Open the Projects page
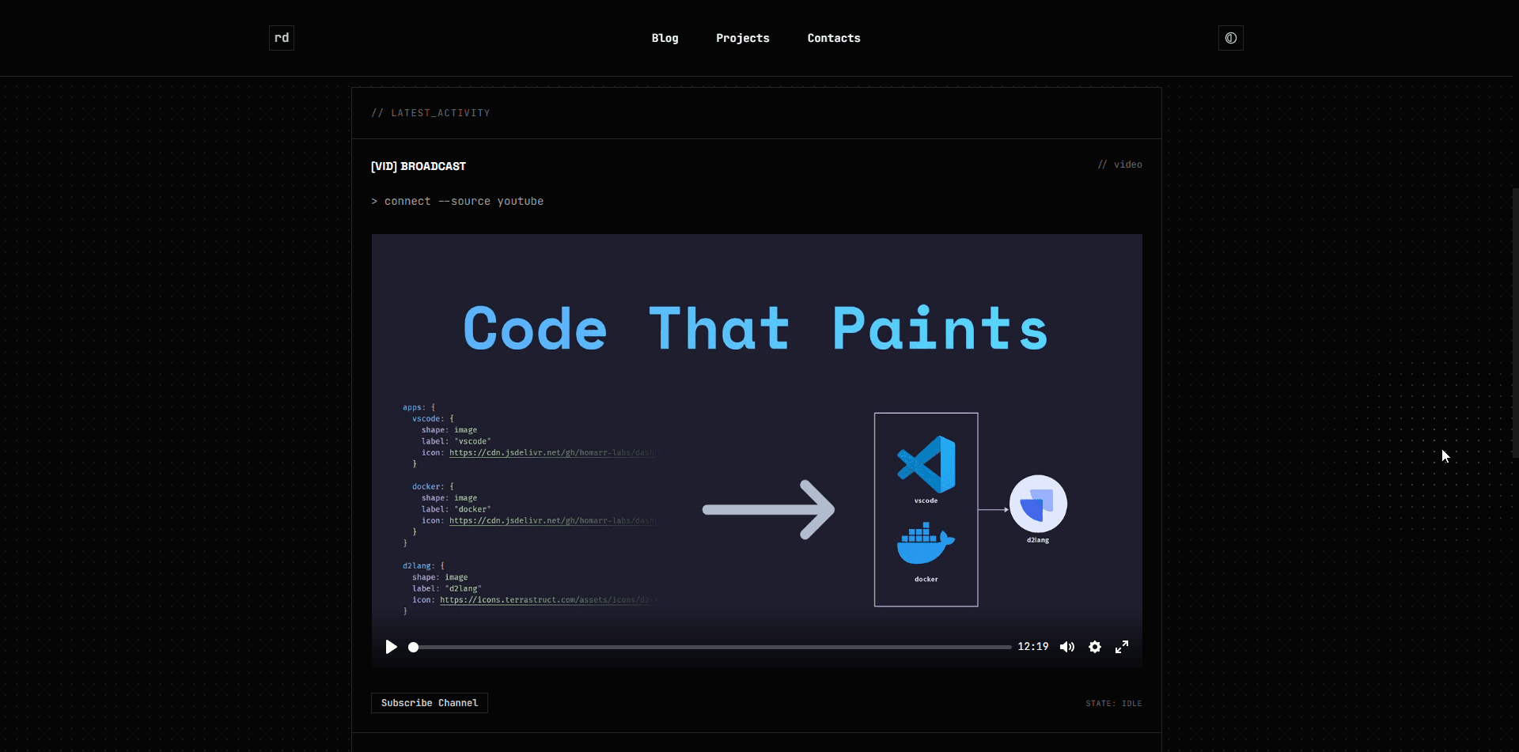This screenshot has height=752, width=1519. click(742, 38)
